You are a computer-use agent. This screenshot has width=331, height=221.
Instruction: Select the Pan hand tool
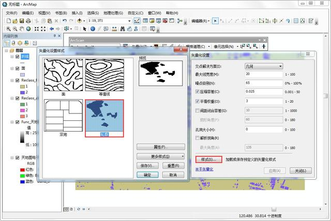(x=22, y=29)
